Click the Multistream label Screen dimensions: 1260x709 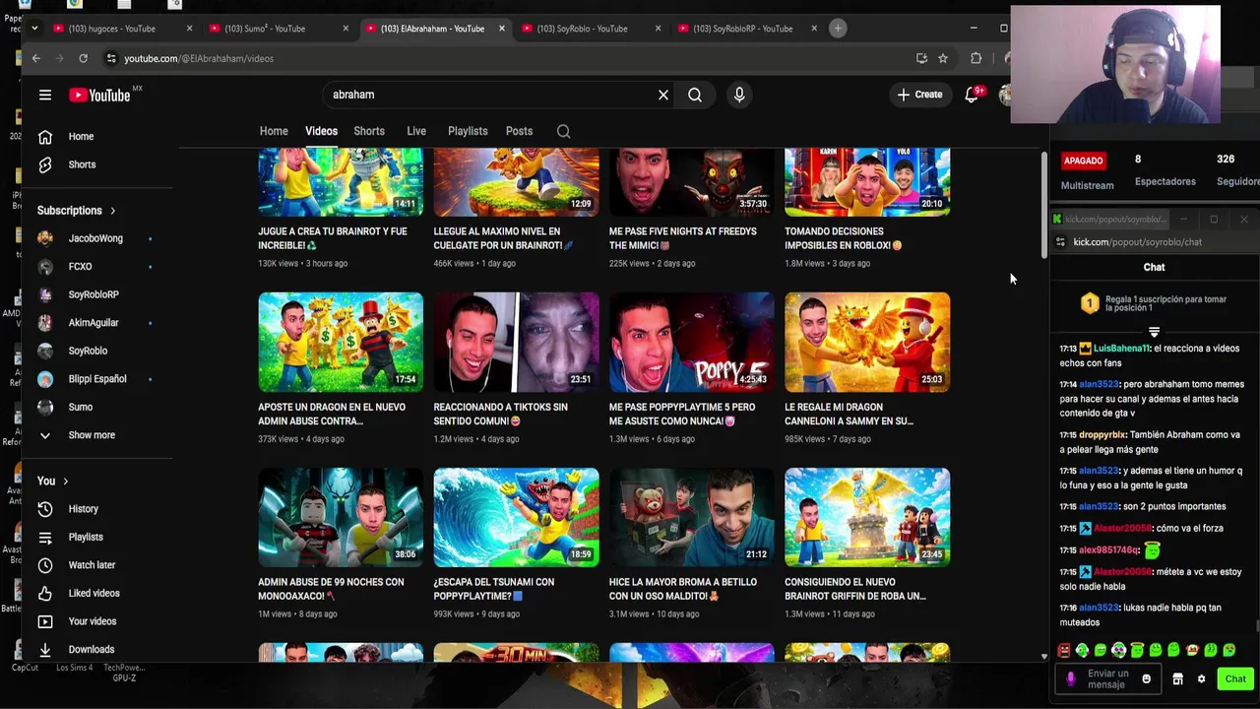pyautogui.click(x=1087, y=185)
